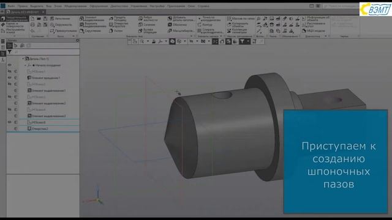Toggle visibility eye of Элемент вращения:1
Screen dimensions: 392x220
point(10,78)
